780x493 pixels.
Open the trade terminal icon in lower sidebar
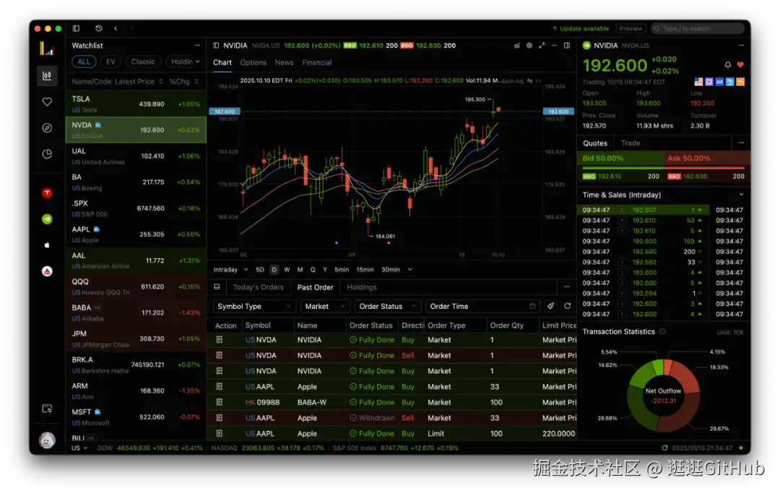pyautogui.click(x=47, y=409)
